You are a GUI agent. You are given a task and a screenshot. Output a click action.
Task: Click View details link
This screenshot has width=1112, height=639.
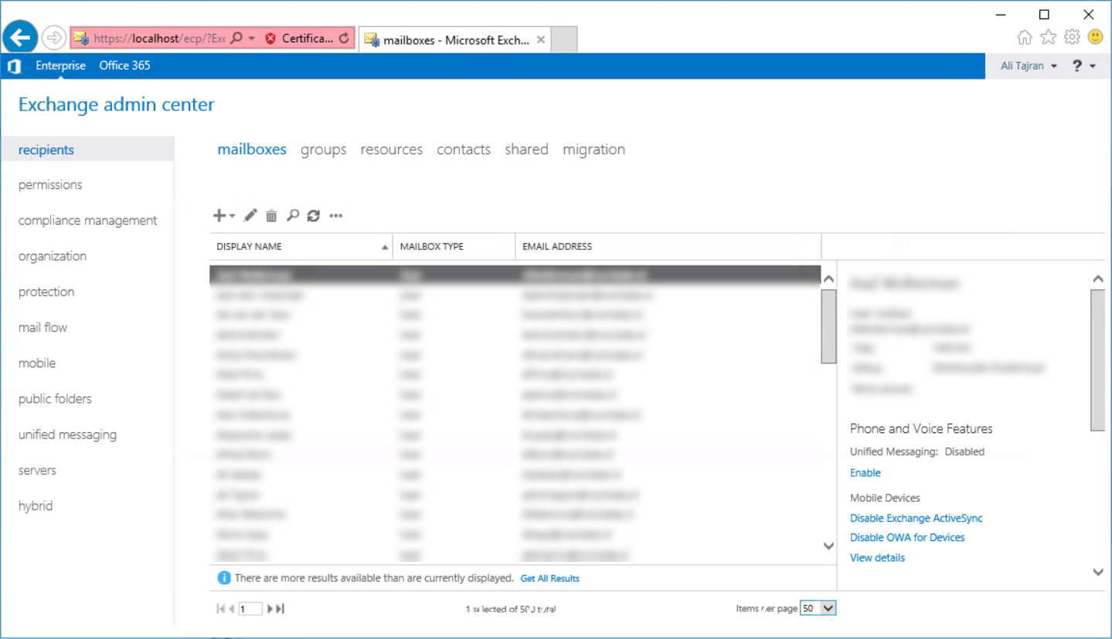(877, 558)
